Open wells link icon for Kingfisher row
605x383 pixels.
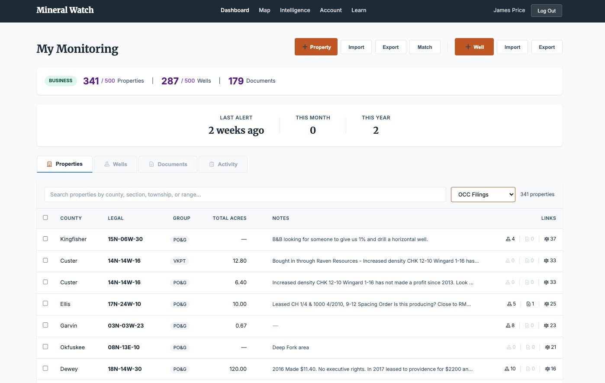click(x=508, y=239)
